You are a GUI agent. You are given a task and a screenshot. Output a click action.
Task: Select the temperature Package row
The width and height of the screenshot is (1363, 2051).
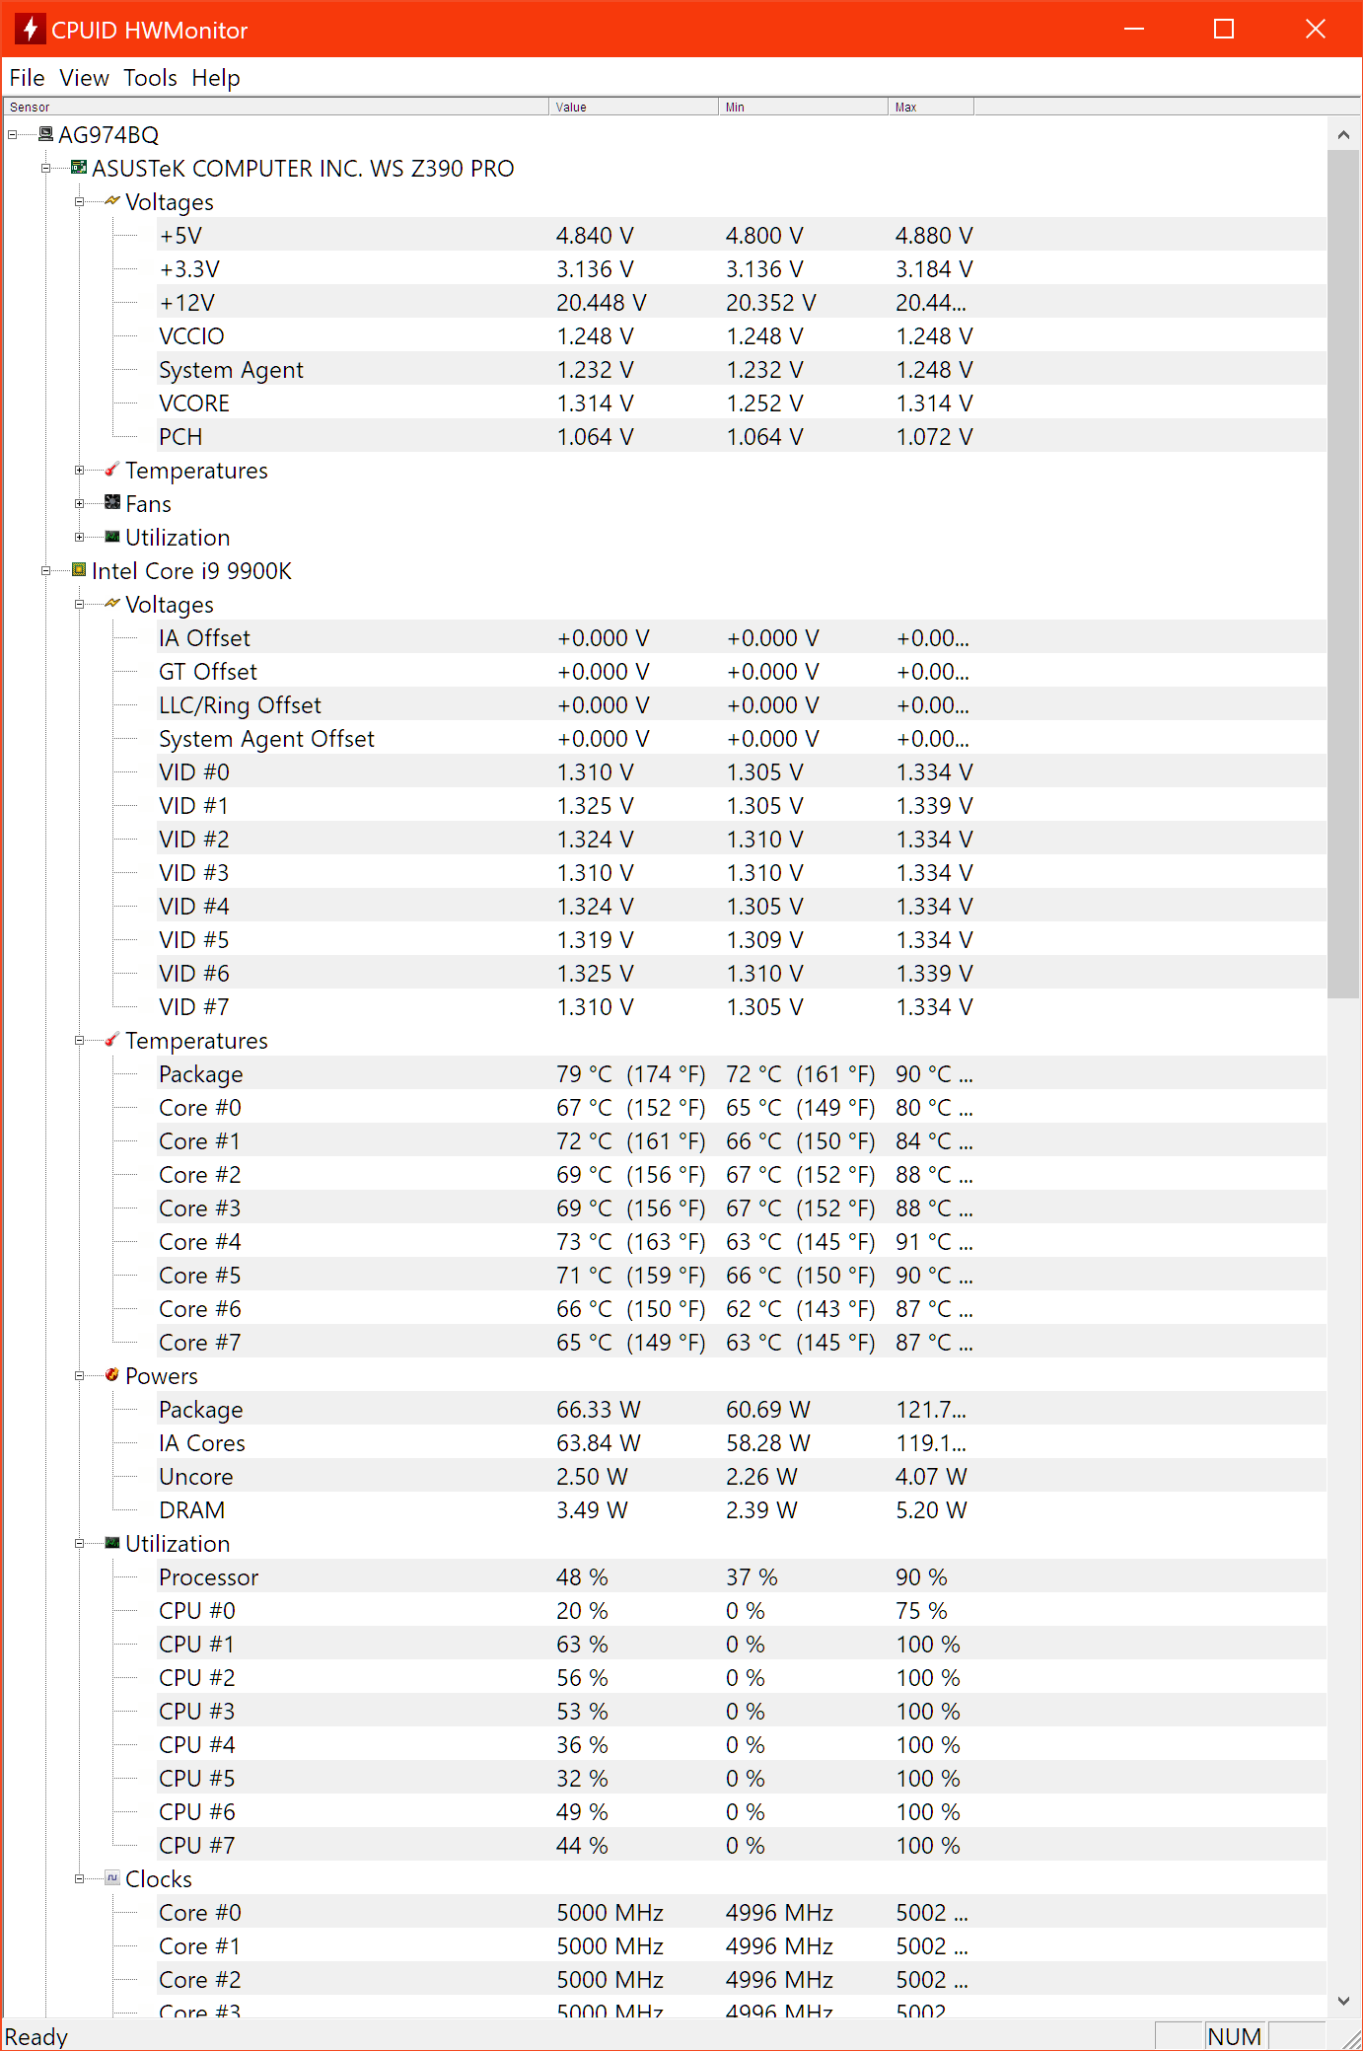(741, 1073)
